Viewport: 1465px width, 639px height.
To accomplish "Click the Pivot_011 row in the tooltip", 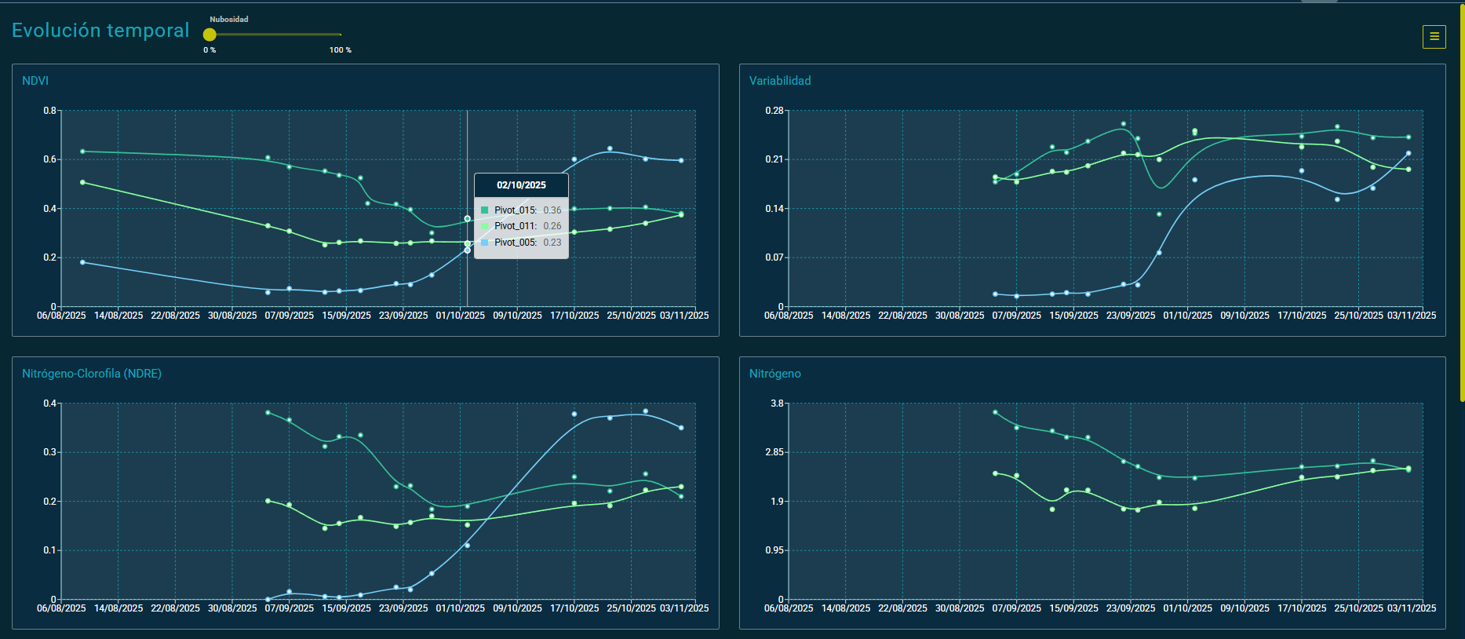I will [521, 226].
